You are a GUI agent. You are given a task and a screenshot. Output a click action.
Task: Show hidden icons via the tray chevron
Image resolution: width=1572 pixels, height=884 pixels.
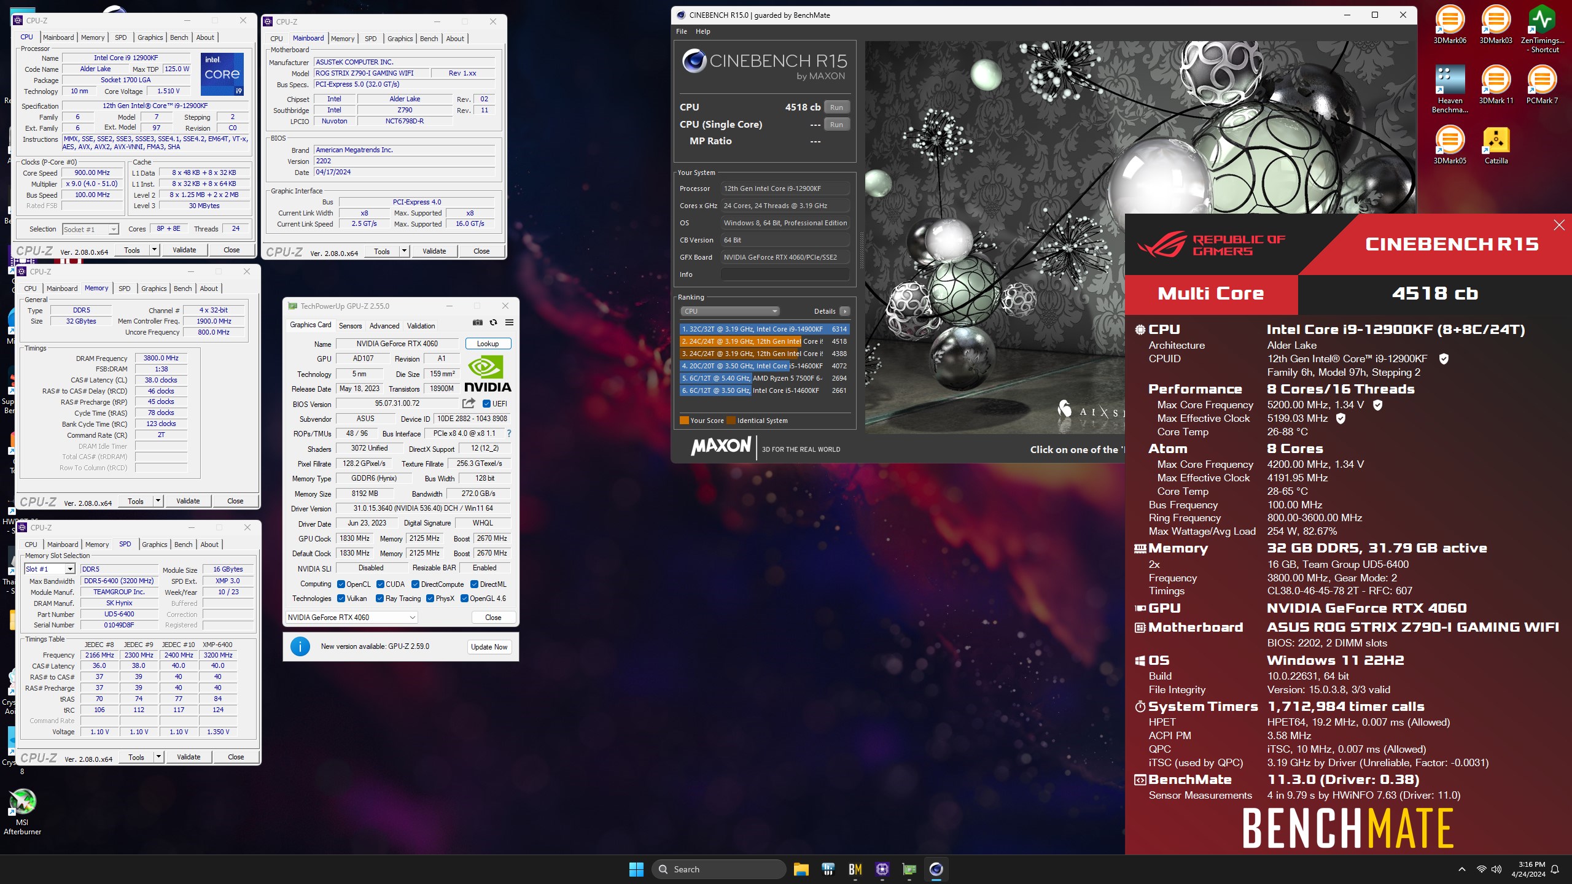pyautogui.click(x=1462, y=869)
